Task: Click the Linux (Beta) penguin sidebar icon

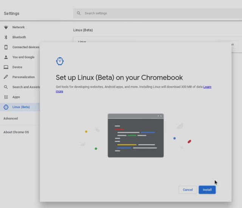Action: tap(6, 107)
